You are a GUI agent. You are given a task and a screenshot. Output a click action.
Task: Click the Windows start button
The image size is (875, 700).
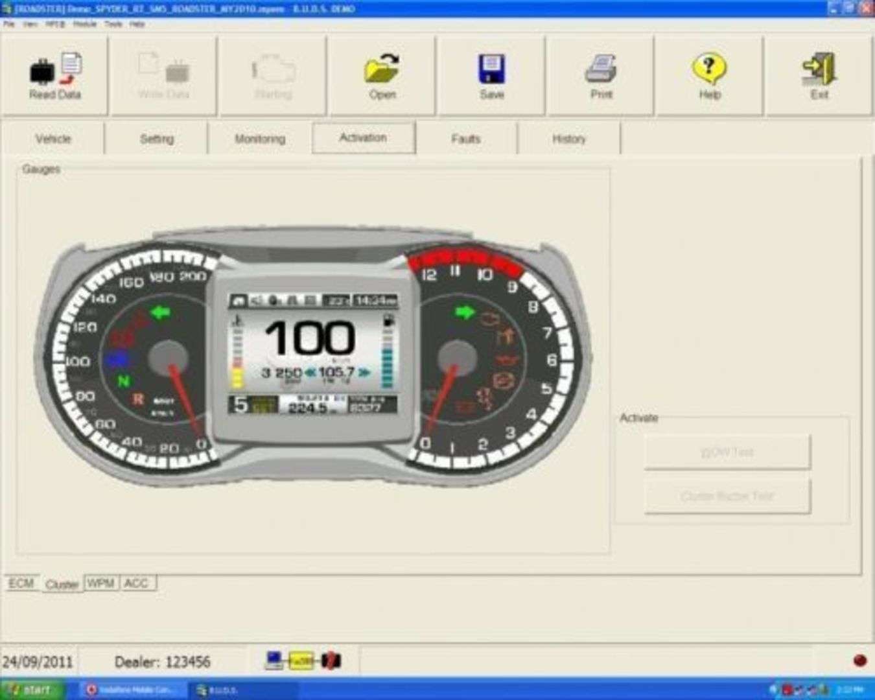click(x=32, y=690)
